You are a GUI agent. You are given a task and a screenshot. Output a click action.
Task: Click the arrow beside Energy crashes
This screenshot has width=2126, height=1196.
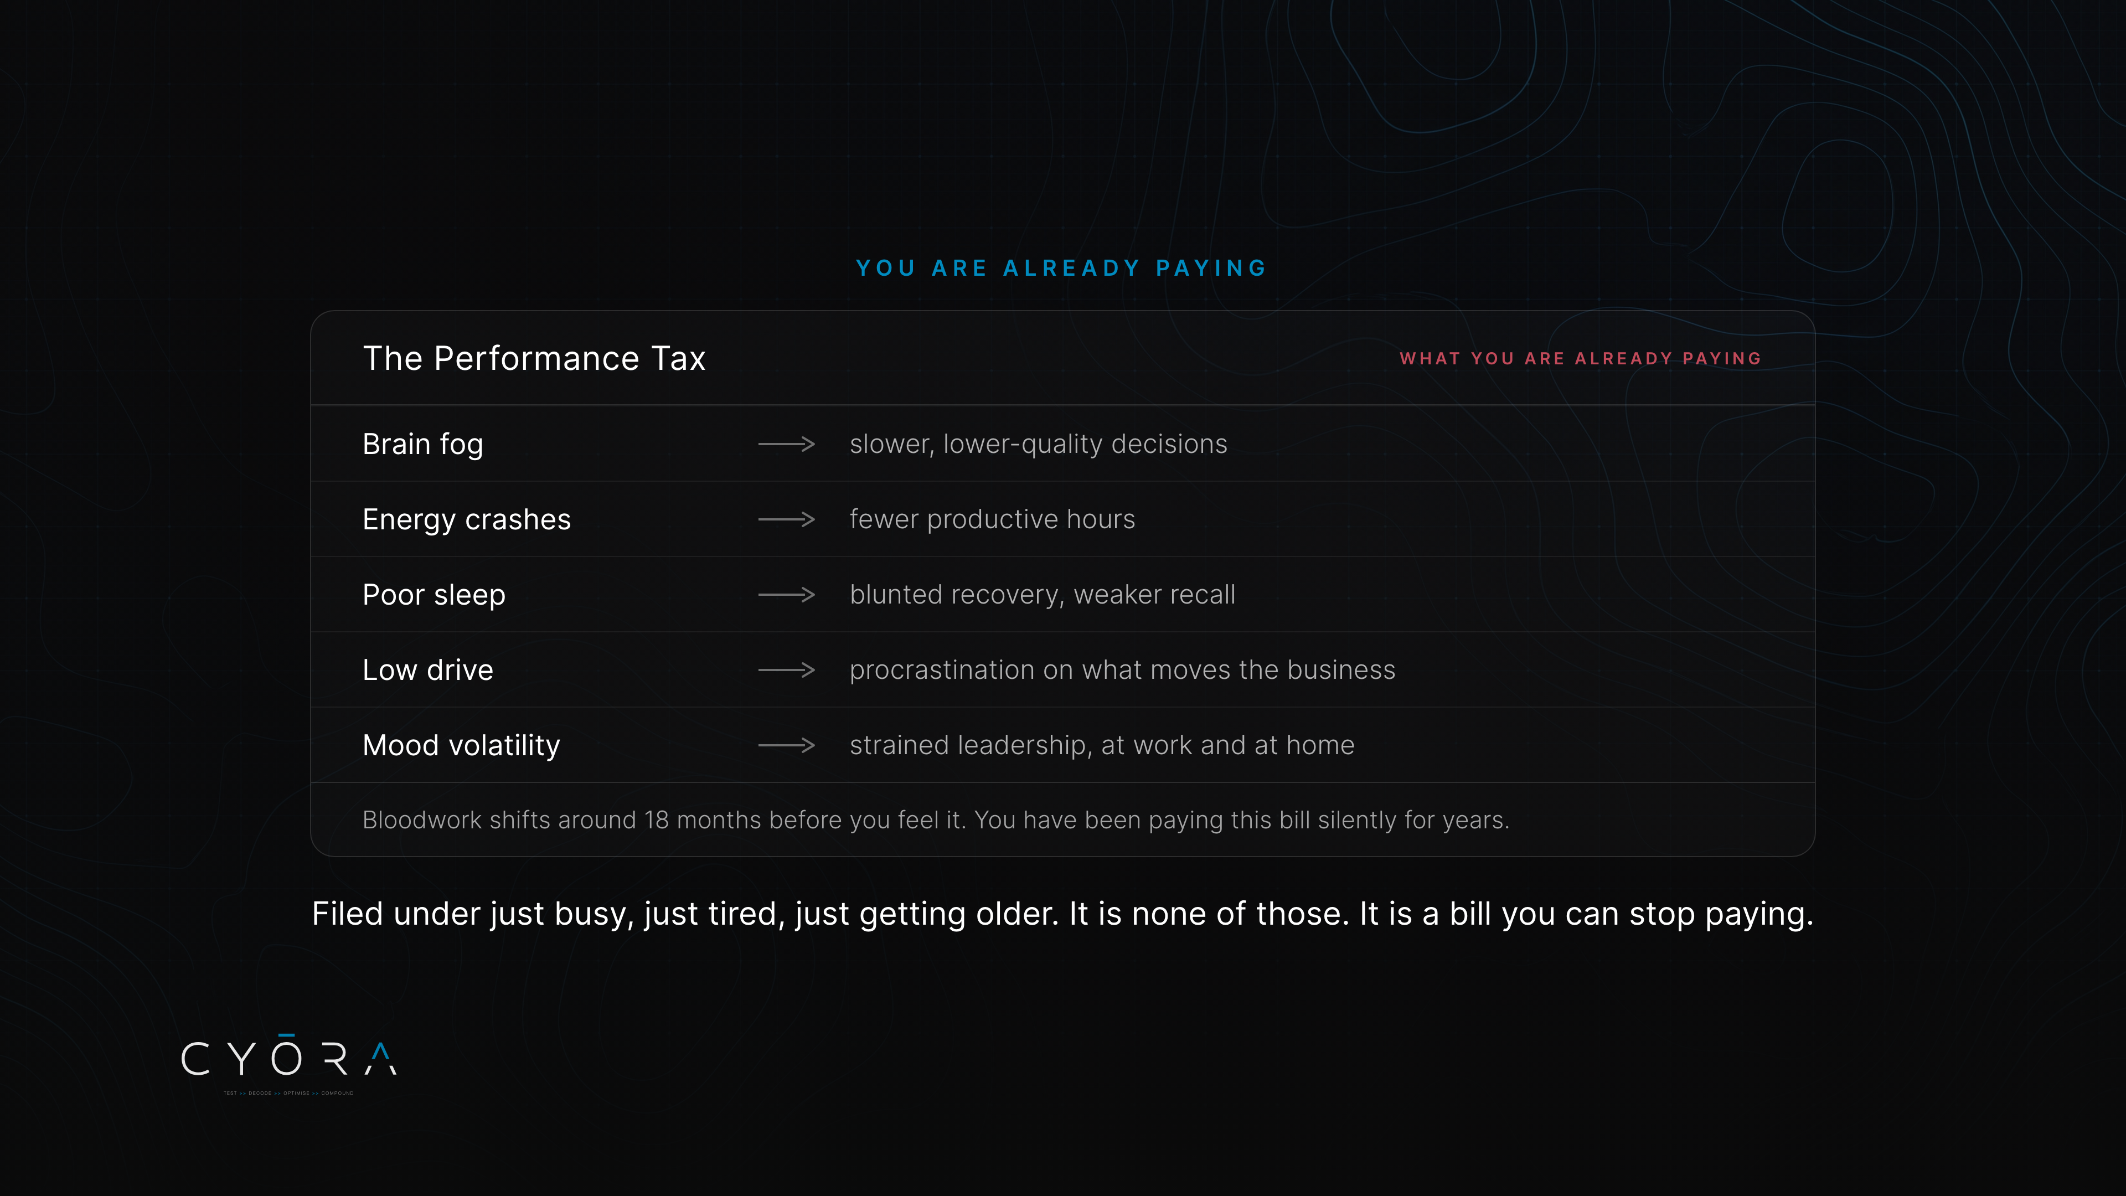coord(787,519)
